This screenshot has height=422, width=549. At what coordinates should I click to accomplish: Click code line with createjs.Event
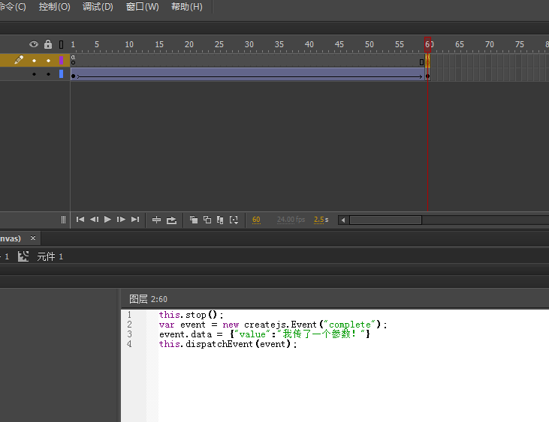coord(273,325)
